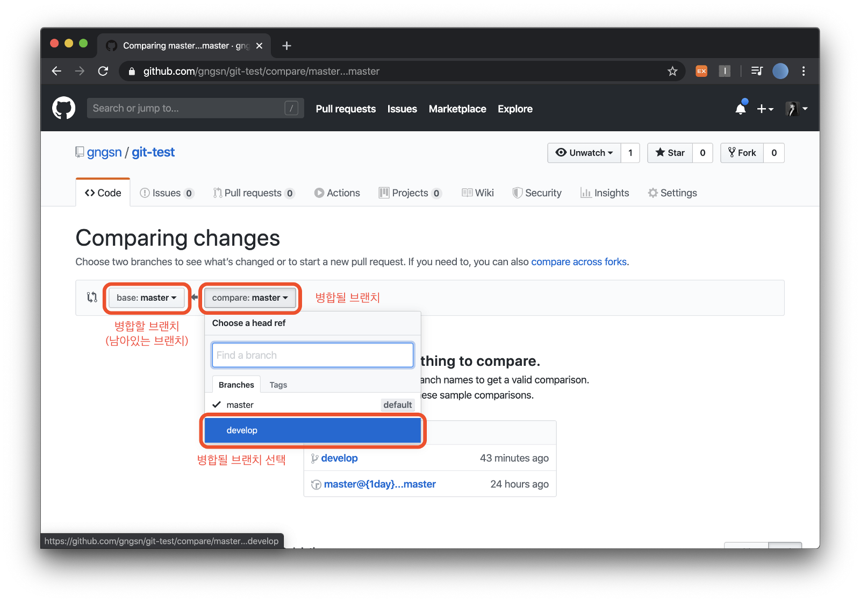Open Issues in top navigation

click(x=402, y=109)
